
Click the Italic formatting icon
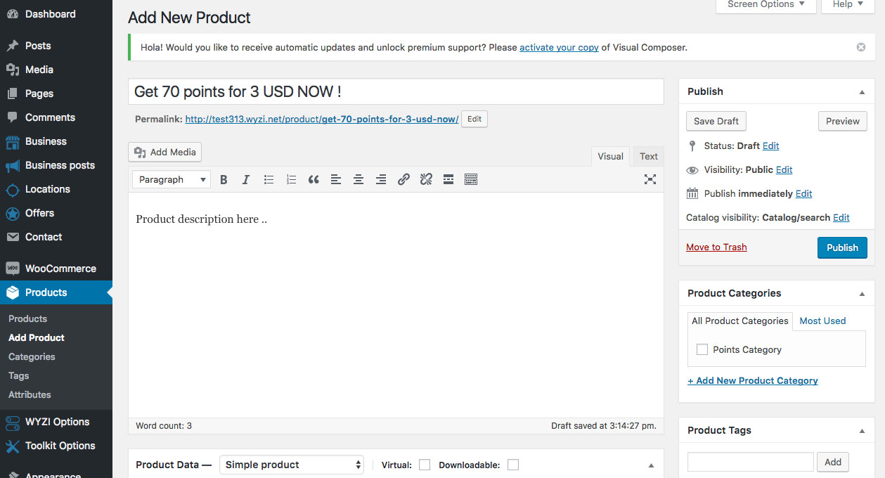tap(246, 180)
